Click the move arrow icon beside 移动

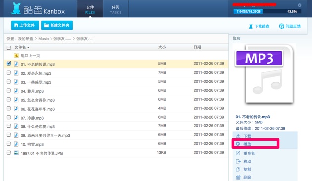[238, 161]
